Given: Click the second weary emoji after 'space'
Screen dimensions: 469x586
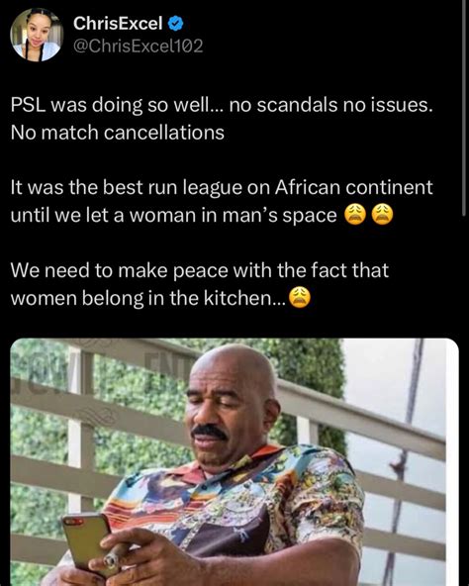Looking at the screenshot, I should tap(382, 216).
